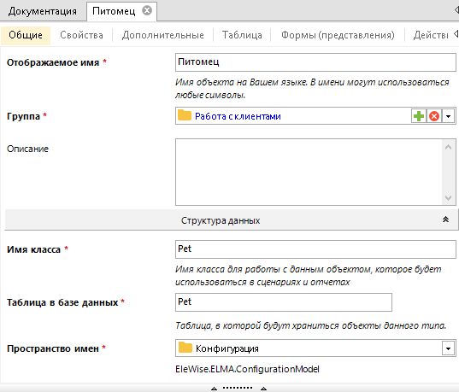Open the Группа dropdown arrow
This screenshot has height=392, width=459.
[x=448, y=116]
